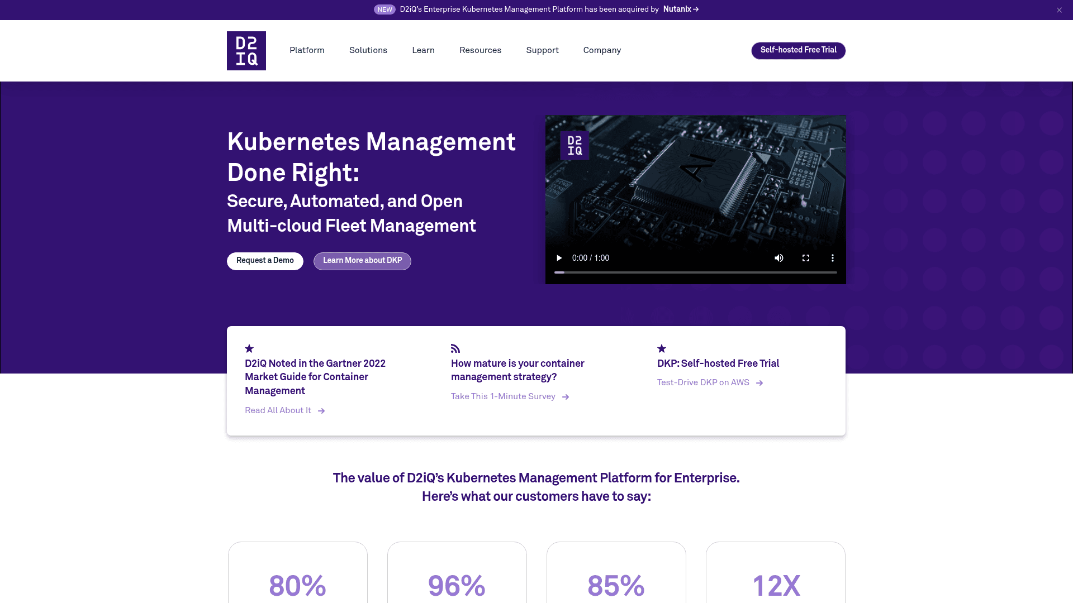Click the RSS feed icon above the survey card
The height and width of the screenshot is (603, 1073).
(455, 348)
